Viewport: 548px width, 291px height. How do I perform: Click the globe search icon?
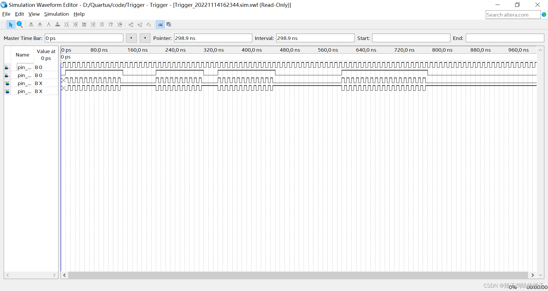[544, 15]
